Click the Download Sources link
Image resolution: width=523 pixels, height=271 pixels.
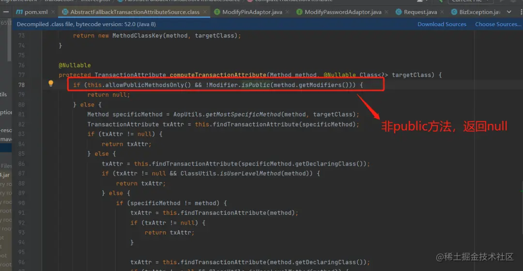442,24
